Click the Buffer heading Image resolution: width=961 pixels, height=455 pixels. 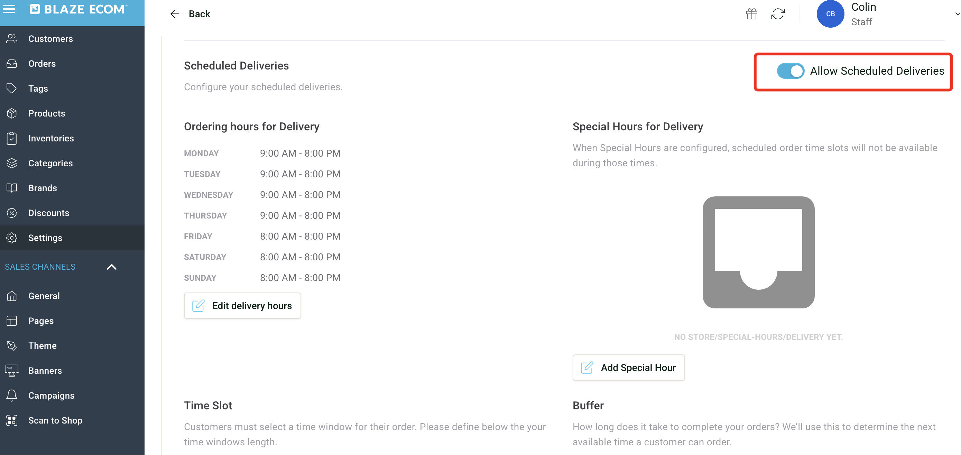click(x=588, y=406)
